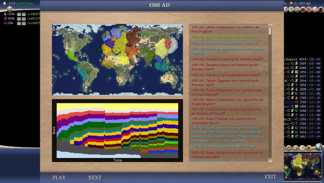Decrease the 80% culture rate with minus
Screen dimensions: 324x183
tap(24, 19)
